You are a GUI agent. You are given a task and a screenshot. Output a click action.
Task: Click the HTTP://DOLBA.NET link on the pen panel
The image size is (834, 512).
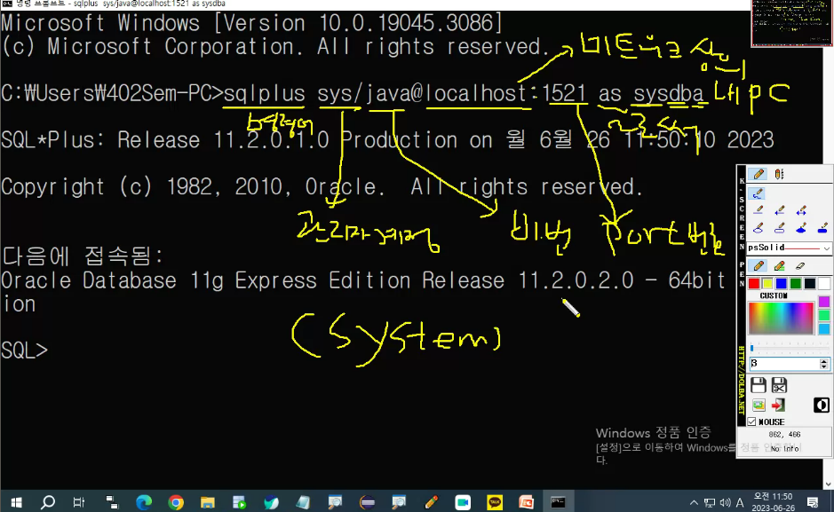(741, 380)
